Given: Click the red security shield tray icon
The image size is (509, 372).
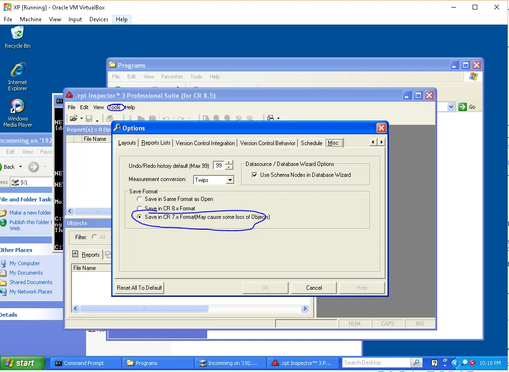Looking at the screenshot, I should pos(473,363).
